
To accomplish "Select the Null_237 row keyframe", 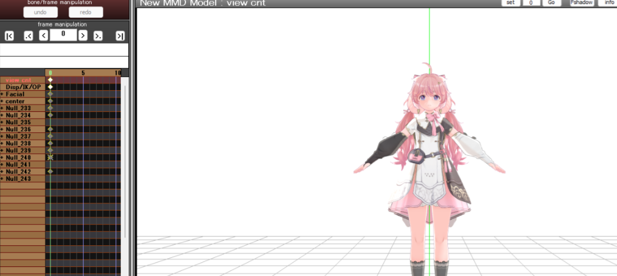I will 50,136.
